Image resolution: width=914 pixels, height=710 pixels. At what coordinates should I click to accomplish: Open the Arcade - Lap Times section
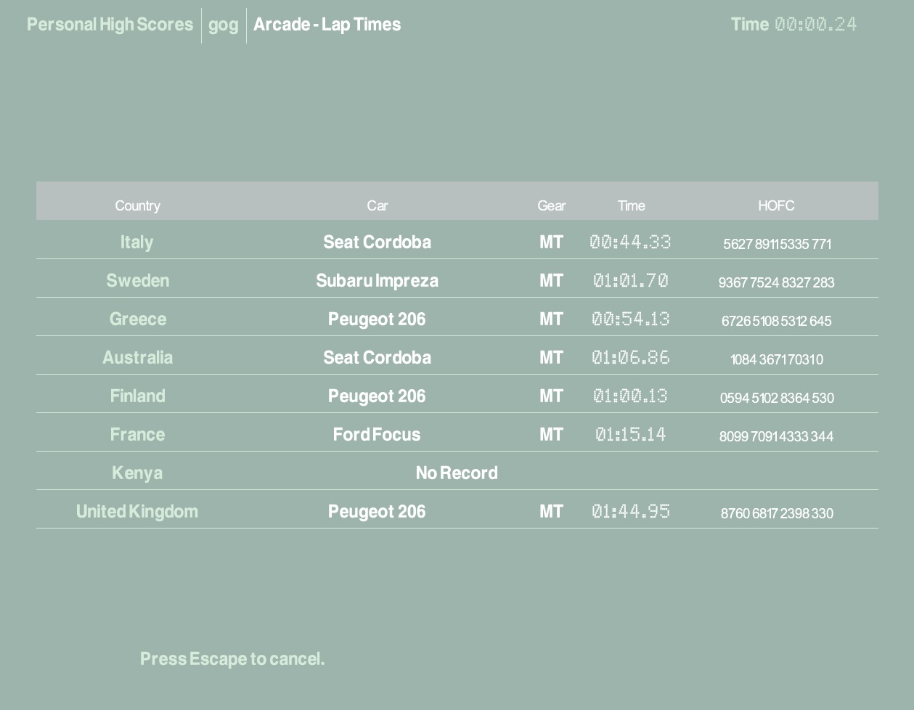[x=327, y=25]
